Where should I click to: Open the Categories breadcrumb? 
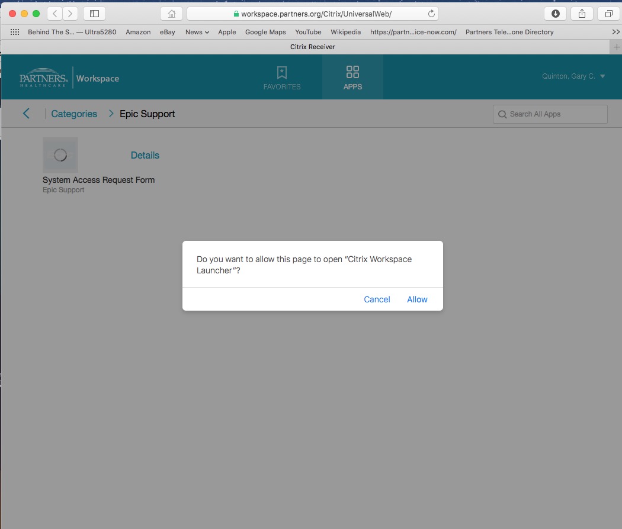point(74,114)
